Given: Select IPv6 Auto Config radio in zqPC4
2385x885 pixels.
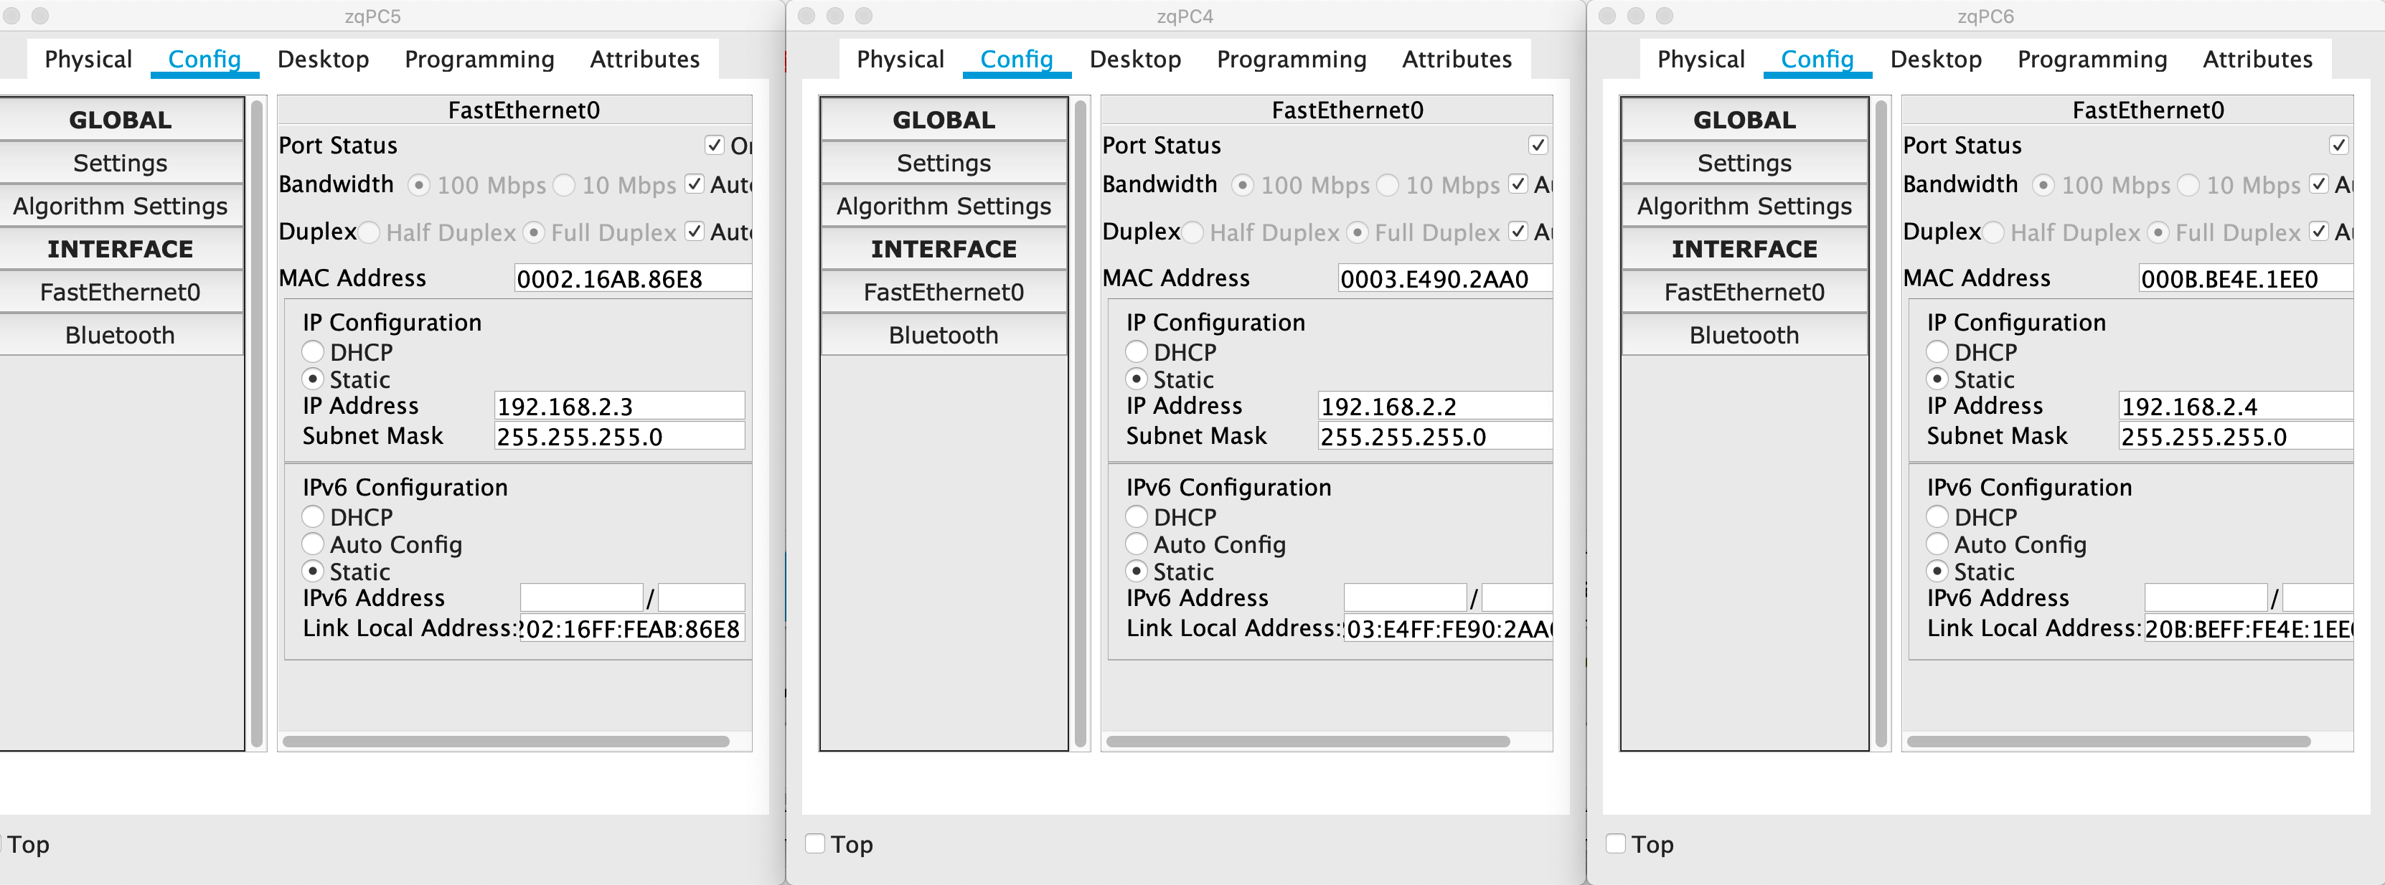Looking at the screenshot, I should (1136, 544).
